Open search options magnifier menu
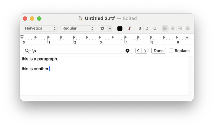 28,51
